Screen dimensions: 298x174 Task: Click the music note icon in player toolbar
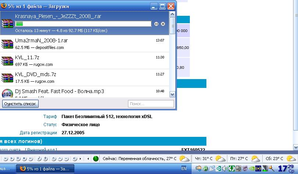[x=39, y=159]
